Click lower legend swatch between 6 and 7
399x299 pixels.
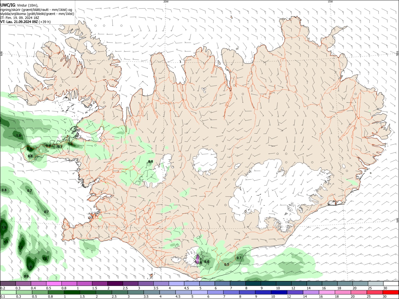(x=215, y=292)
